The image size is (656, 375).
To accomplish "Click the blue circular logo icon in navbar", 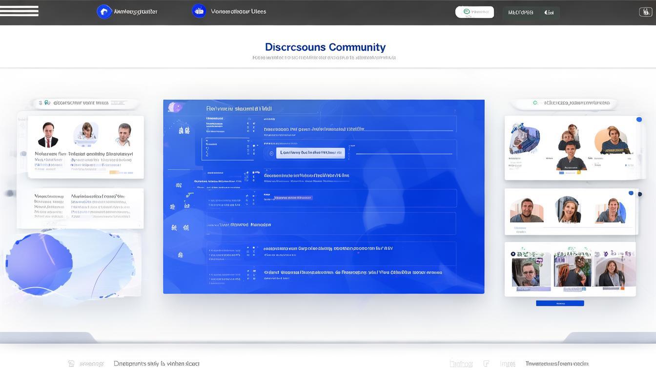I will click(103, 11).
